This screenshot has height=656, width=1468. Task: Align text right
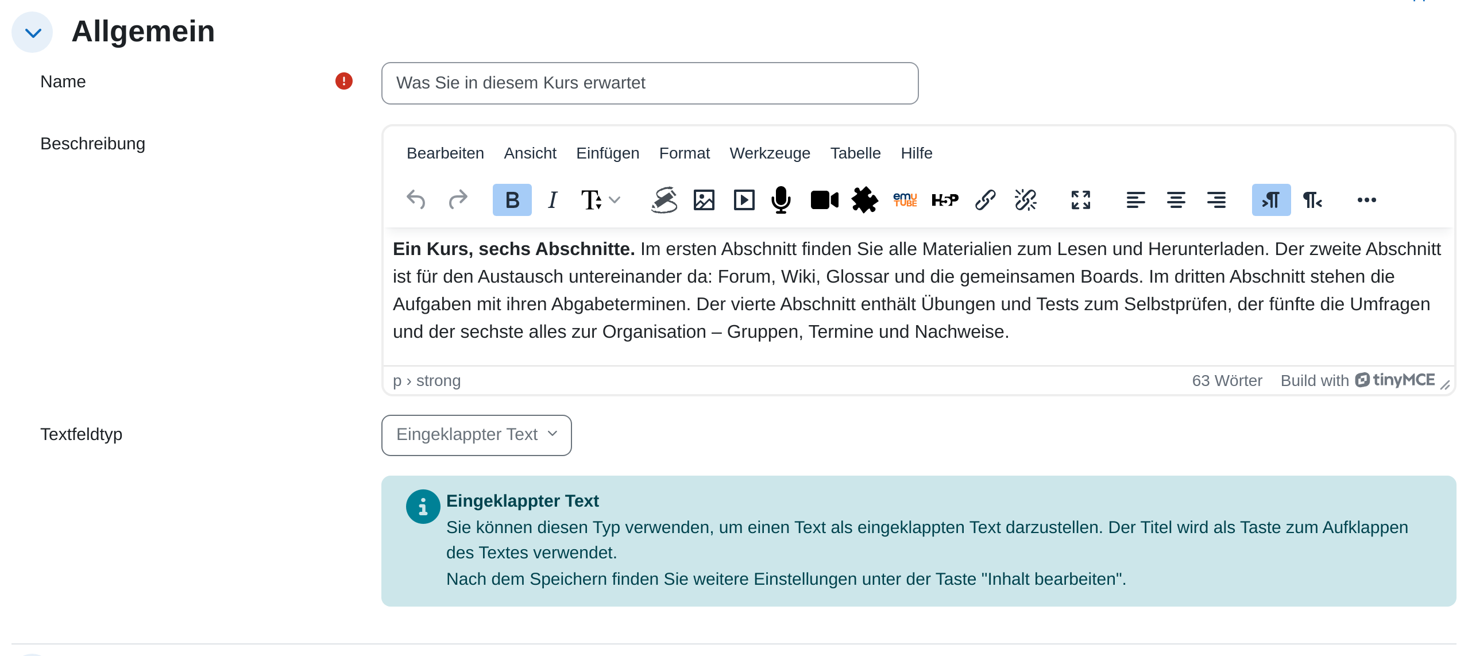1216,200
